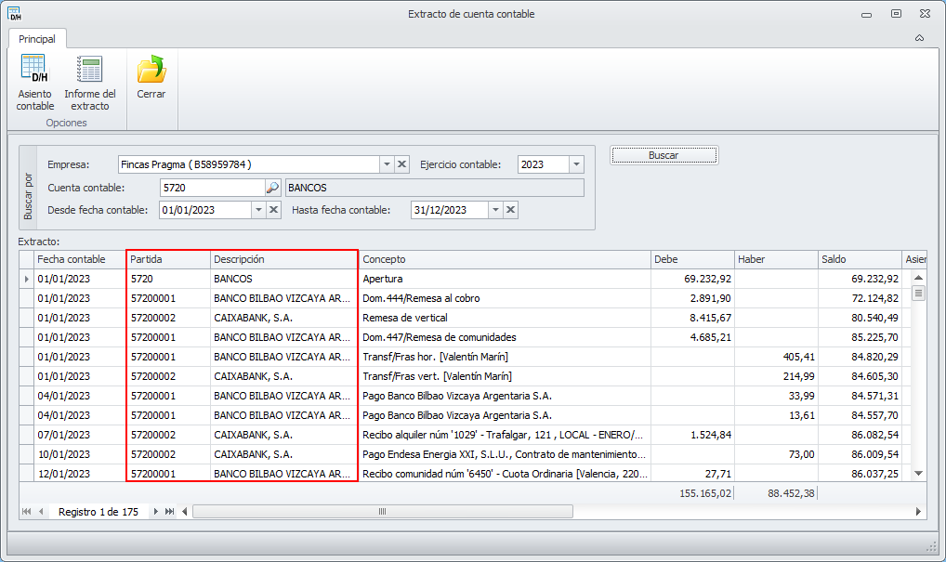Clear the Empresa field with X

click(x=401, y=164)
